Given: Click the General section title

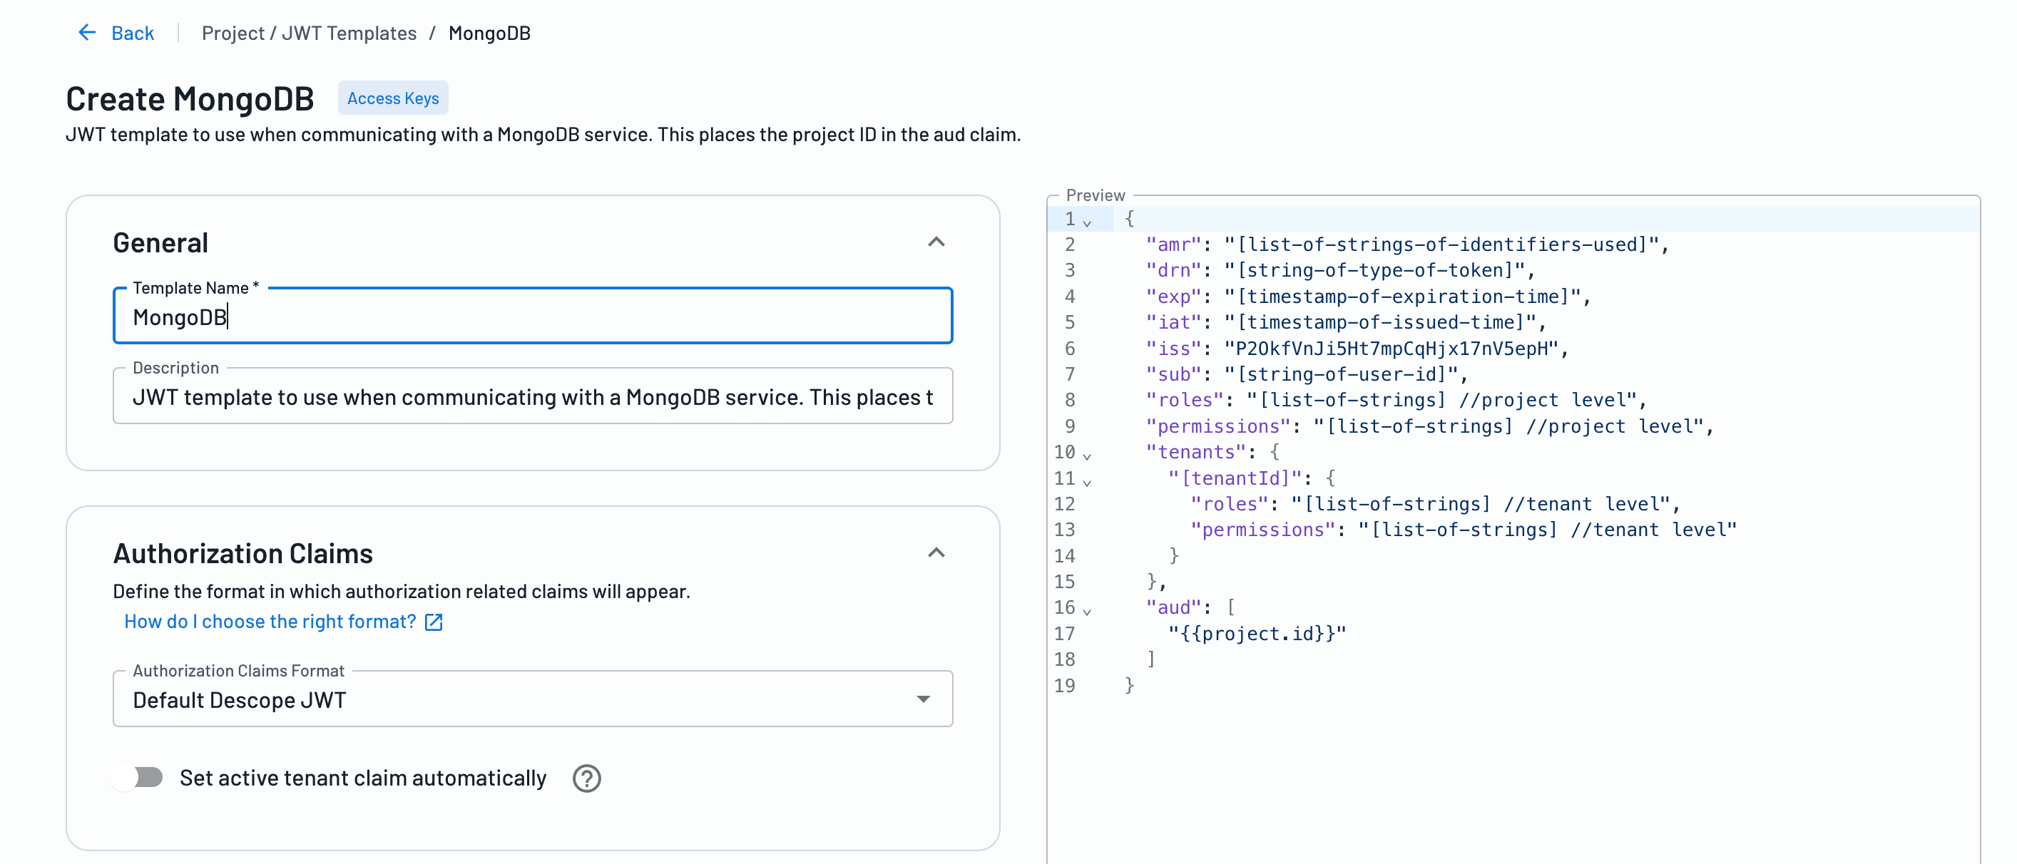Looking at the screenshot, I should point(160,242).
